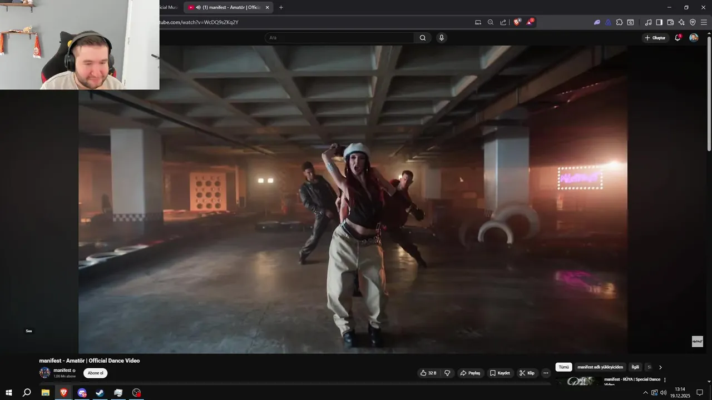Open the media control music note icon

click(x=648, y=22)
